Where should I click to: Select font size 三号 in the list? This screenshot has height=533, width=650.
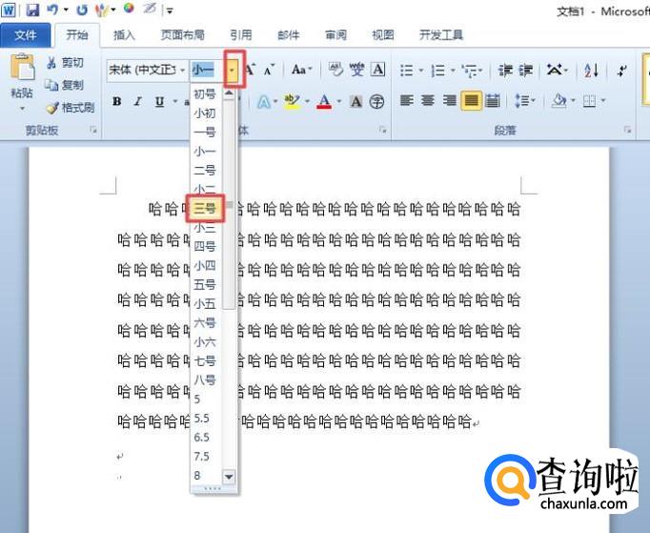tap(206, 208)
